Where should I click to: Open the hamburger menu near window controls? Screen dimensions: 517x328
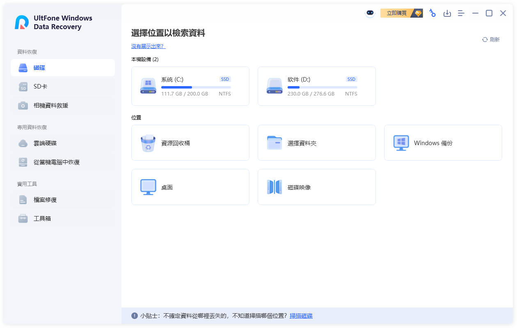(461, 14)
